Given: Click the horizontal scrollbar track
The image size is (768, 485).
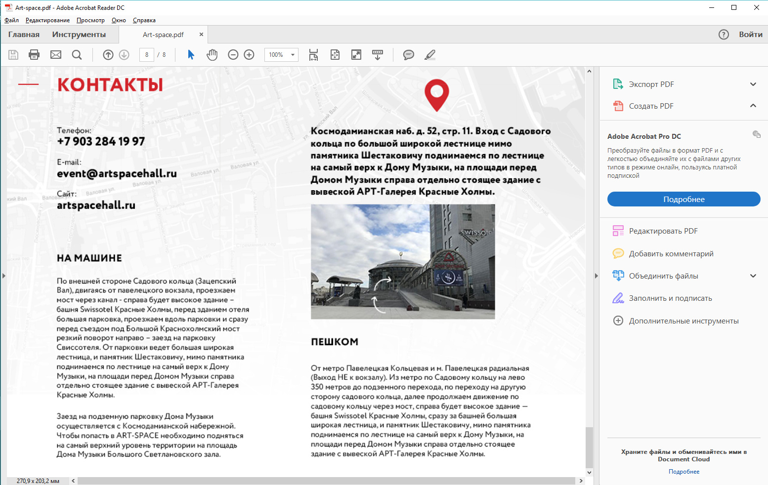Looking at the screenshot, I should click(326, 481).
